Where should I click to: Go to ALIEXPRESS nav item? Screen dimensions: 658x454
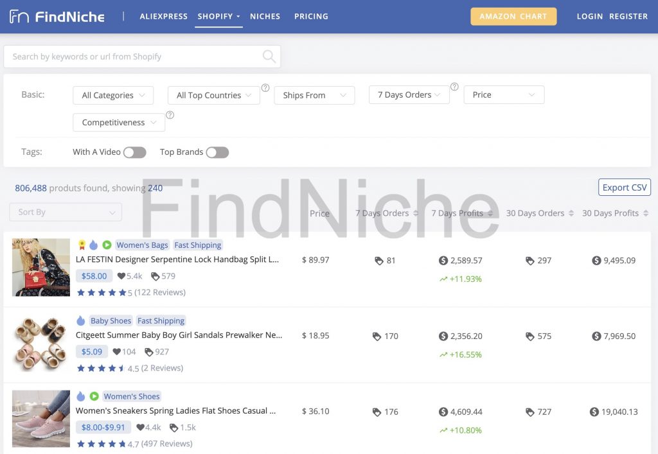[164, 16]
